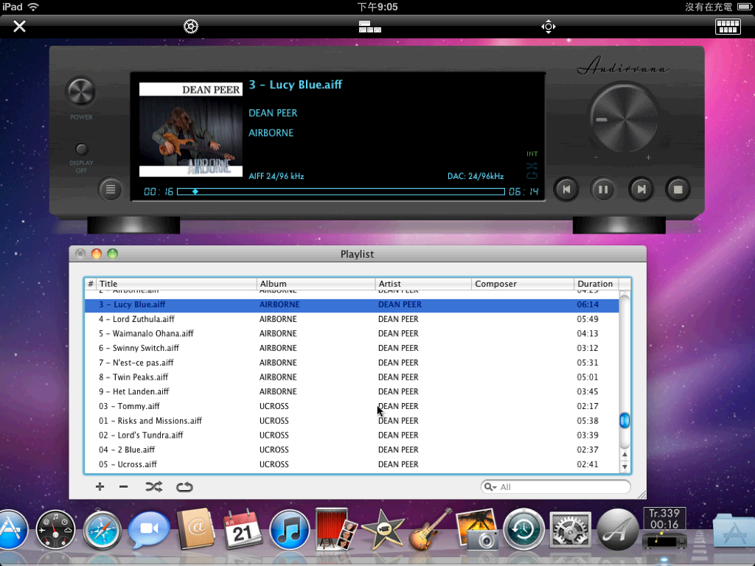Close the remote session with the X icon
This screenshot has width=755, height=566.
(x=19, y=26)
